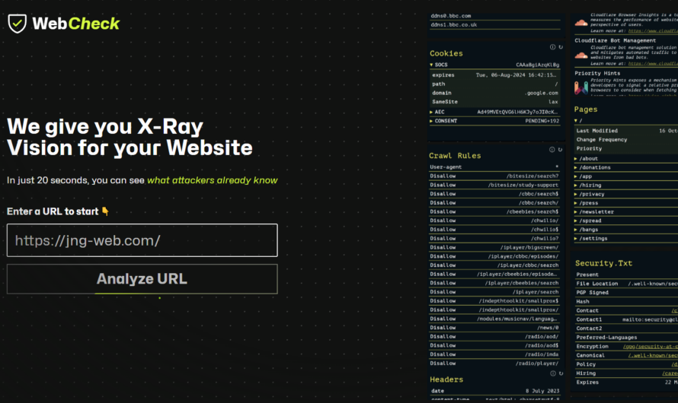Select Disallow /bitesize/search? row
This screenshot has height=403, width=678.
point(494,176)
